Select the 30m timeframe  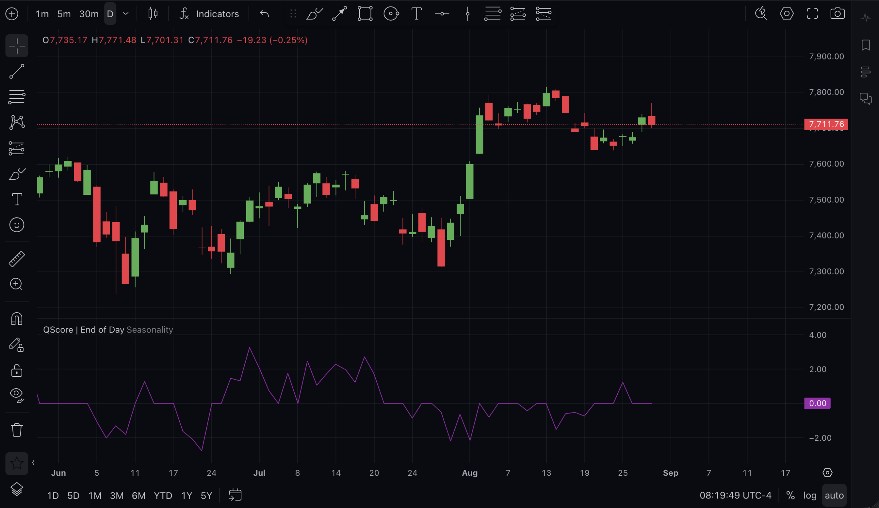point(89,14)
